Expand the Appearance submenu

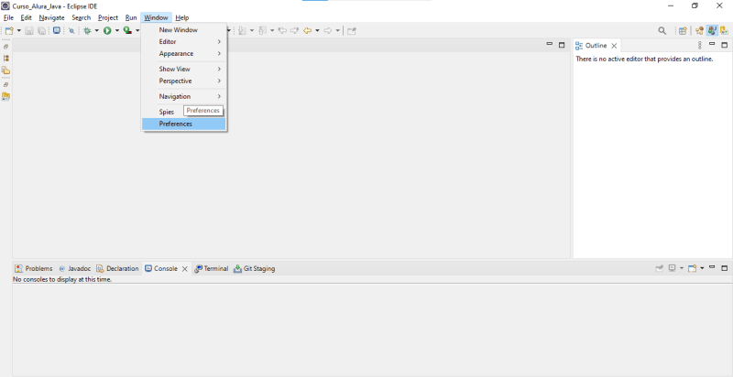point(184,54)
